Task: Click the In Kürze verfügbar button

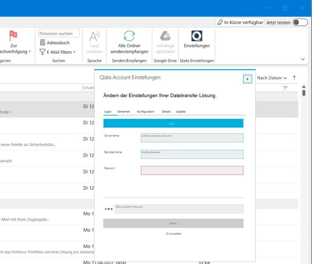Action: coord(239,22)
